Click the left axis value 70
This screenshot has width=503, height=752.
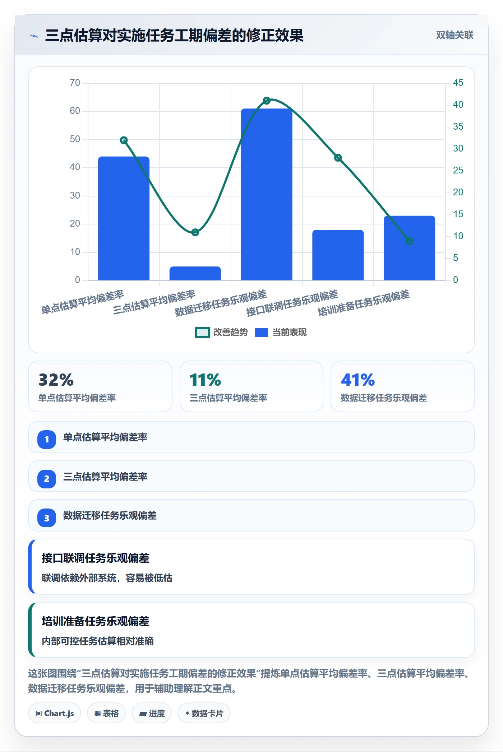[75, 83]
